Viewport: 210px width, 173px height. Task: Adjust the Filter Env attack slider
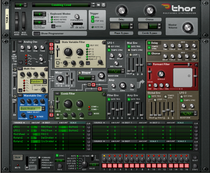coord(109,114)
